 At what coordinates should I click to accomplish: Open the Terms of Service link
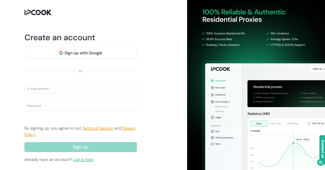tap(97, 128)
